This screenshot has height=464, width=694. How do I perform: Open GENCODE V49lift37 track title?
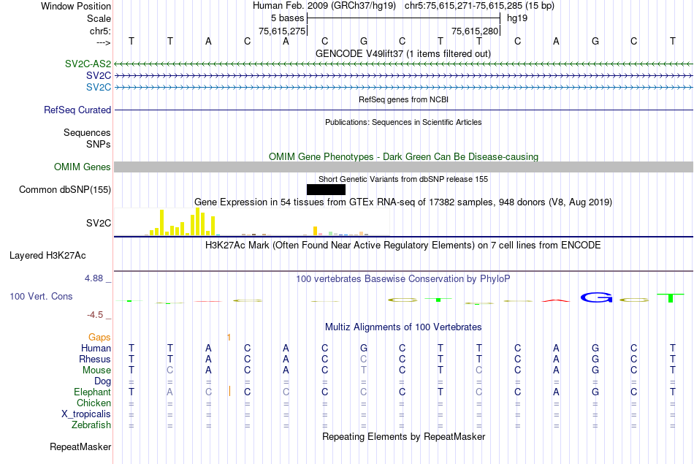(x=403, y=53)
